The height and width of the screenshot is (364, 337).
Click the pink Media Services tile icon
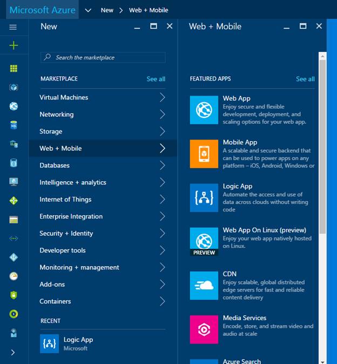pyautogui.click(x=204, y=329)
